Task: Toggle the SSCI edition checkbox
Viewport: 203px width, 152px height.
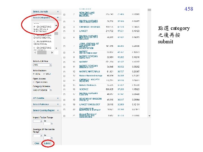Action: point(44,74)
